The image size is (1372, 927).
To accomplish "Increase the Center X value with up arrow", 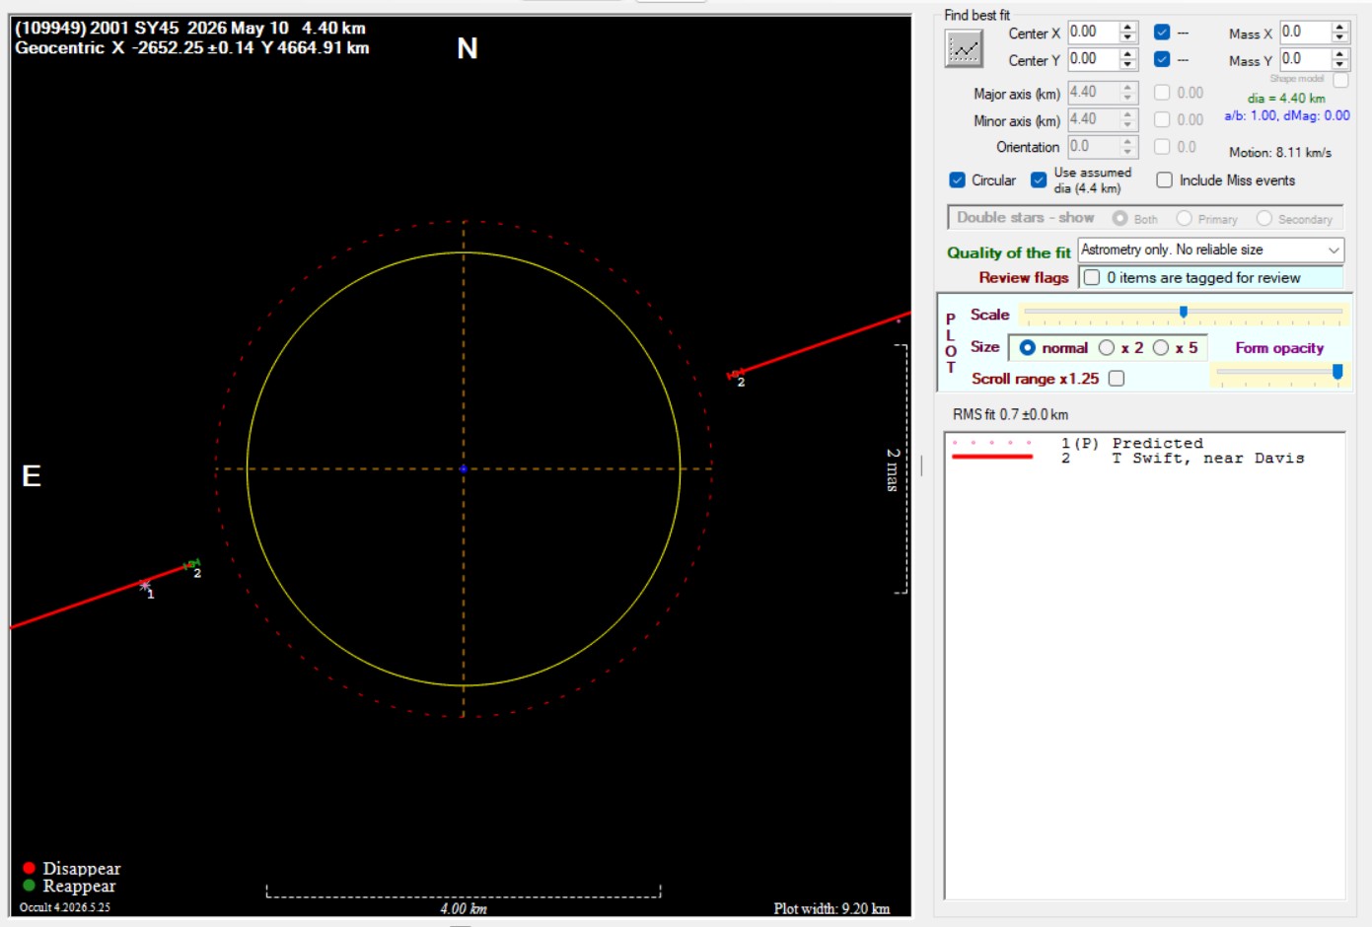I will pyautogui.click(x=1128, y=27).
